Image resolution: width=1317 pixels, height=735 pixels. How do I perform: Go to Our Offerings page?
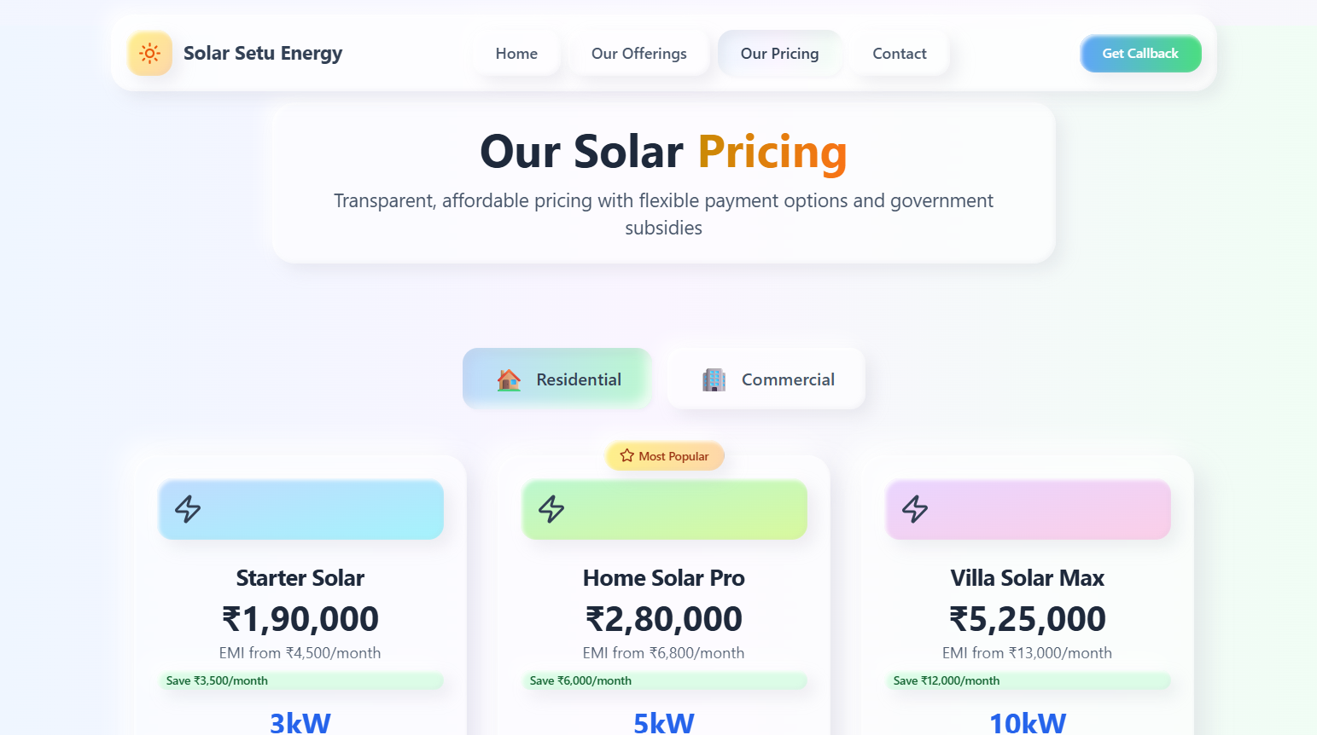coord(638,54)
